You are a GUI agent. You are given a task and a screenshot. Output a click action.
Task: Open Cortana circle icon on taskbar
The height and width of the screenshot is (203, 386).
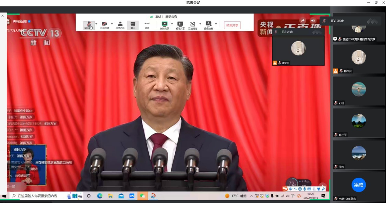pos(89,196)
